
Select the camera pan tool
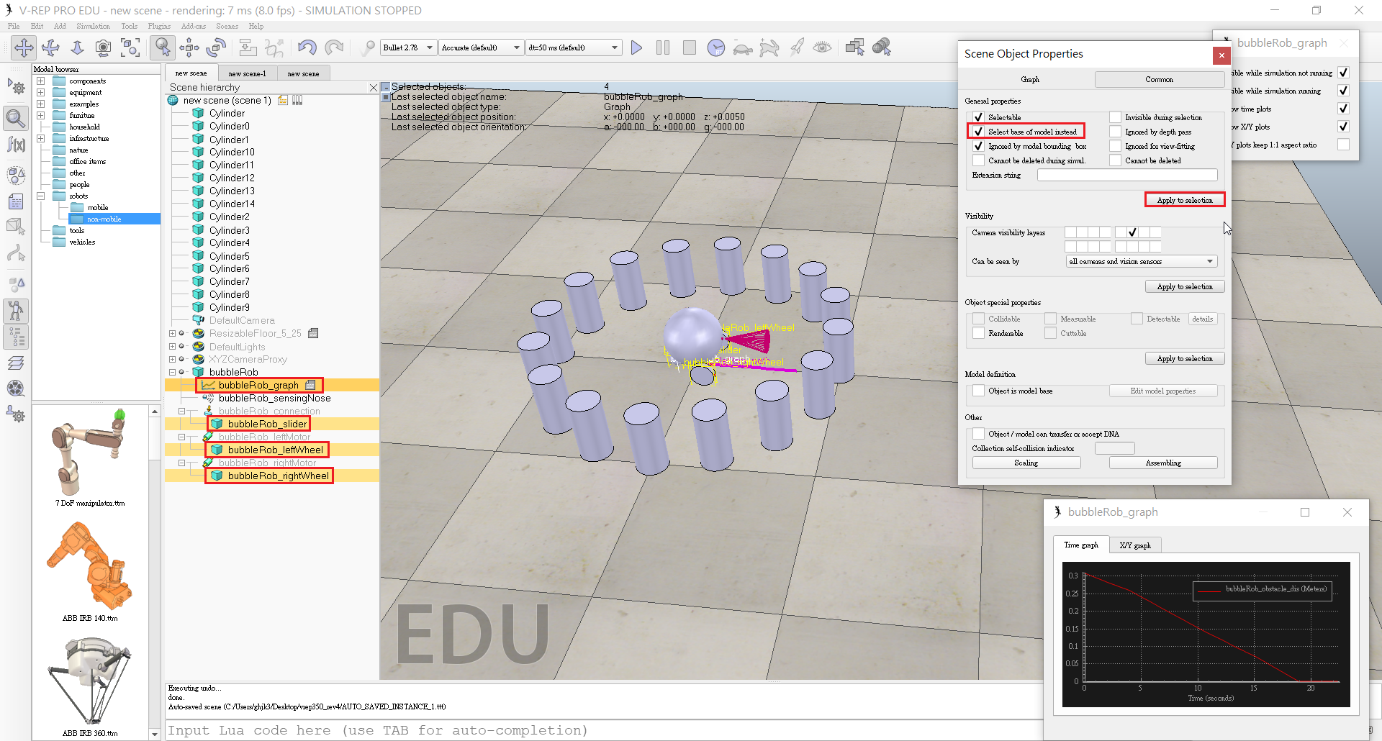24,47
